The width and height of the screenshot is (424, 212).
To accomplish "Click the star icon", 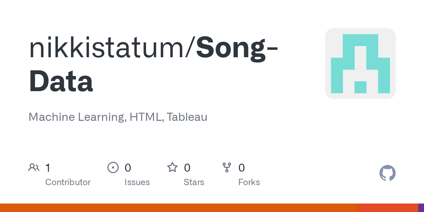I will [x=172, y=167].
